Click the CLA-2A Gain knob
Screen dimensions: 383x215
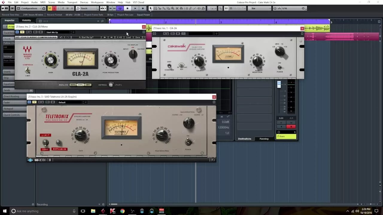pos(51,60)
